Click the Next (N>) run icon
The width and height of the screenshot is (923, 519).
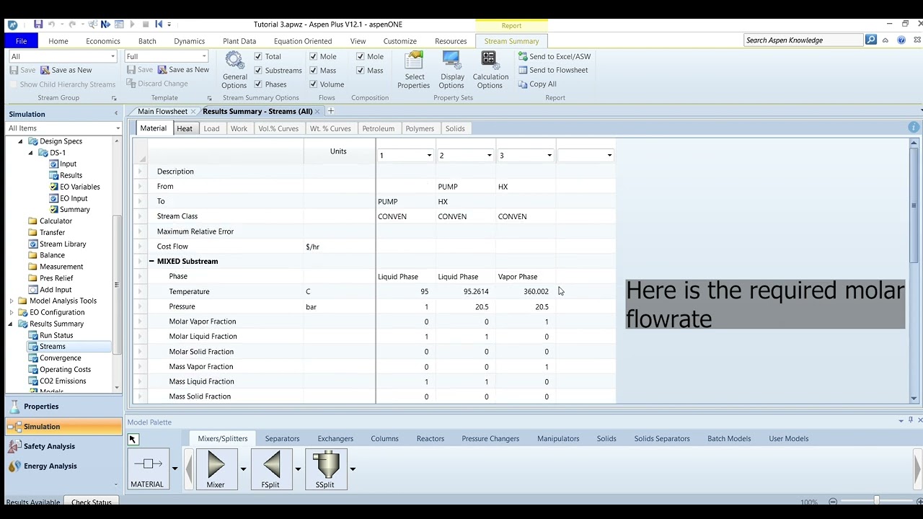[105, 25]
